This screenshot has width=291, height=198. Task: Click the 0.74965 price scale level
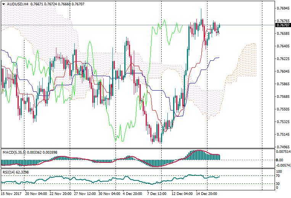282,147
